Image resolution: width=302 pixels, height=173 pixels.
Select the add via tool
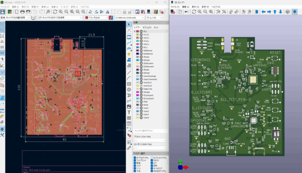(129, 54)
